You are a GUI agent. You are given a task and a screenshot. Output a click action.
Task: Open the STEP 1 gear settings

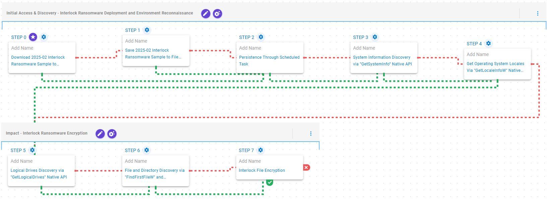[147, 30]
